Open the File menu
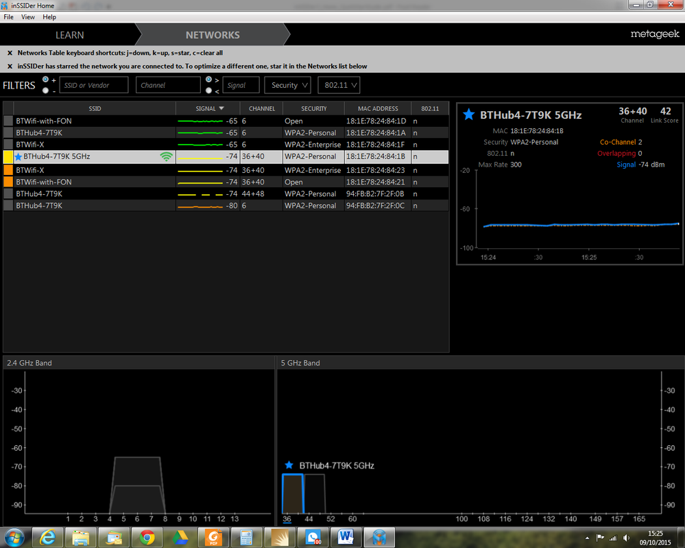The width and height of the screenshot is (685, 548). (9, 17)
